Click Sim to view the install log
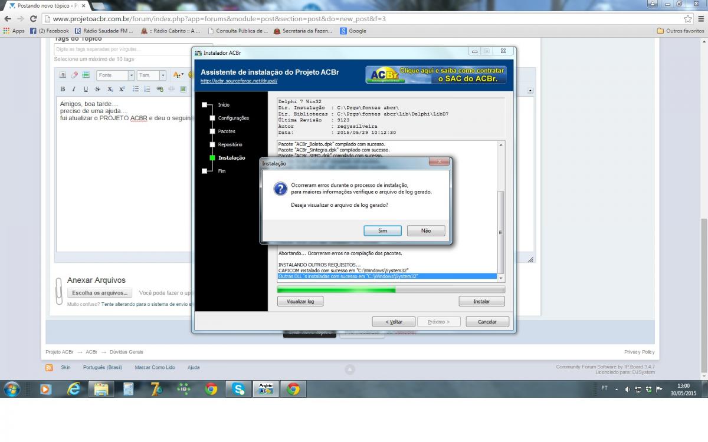 tap(382, 230)
